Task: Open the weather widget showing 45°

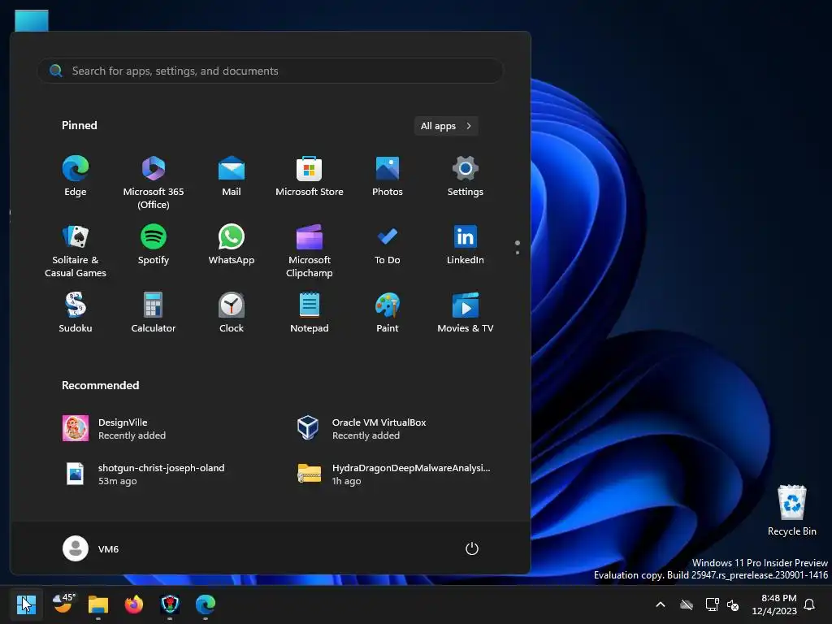Action: pyautogui.click(x=63, y=604)
